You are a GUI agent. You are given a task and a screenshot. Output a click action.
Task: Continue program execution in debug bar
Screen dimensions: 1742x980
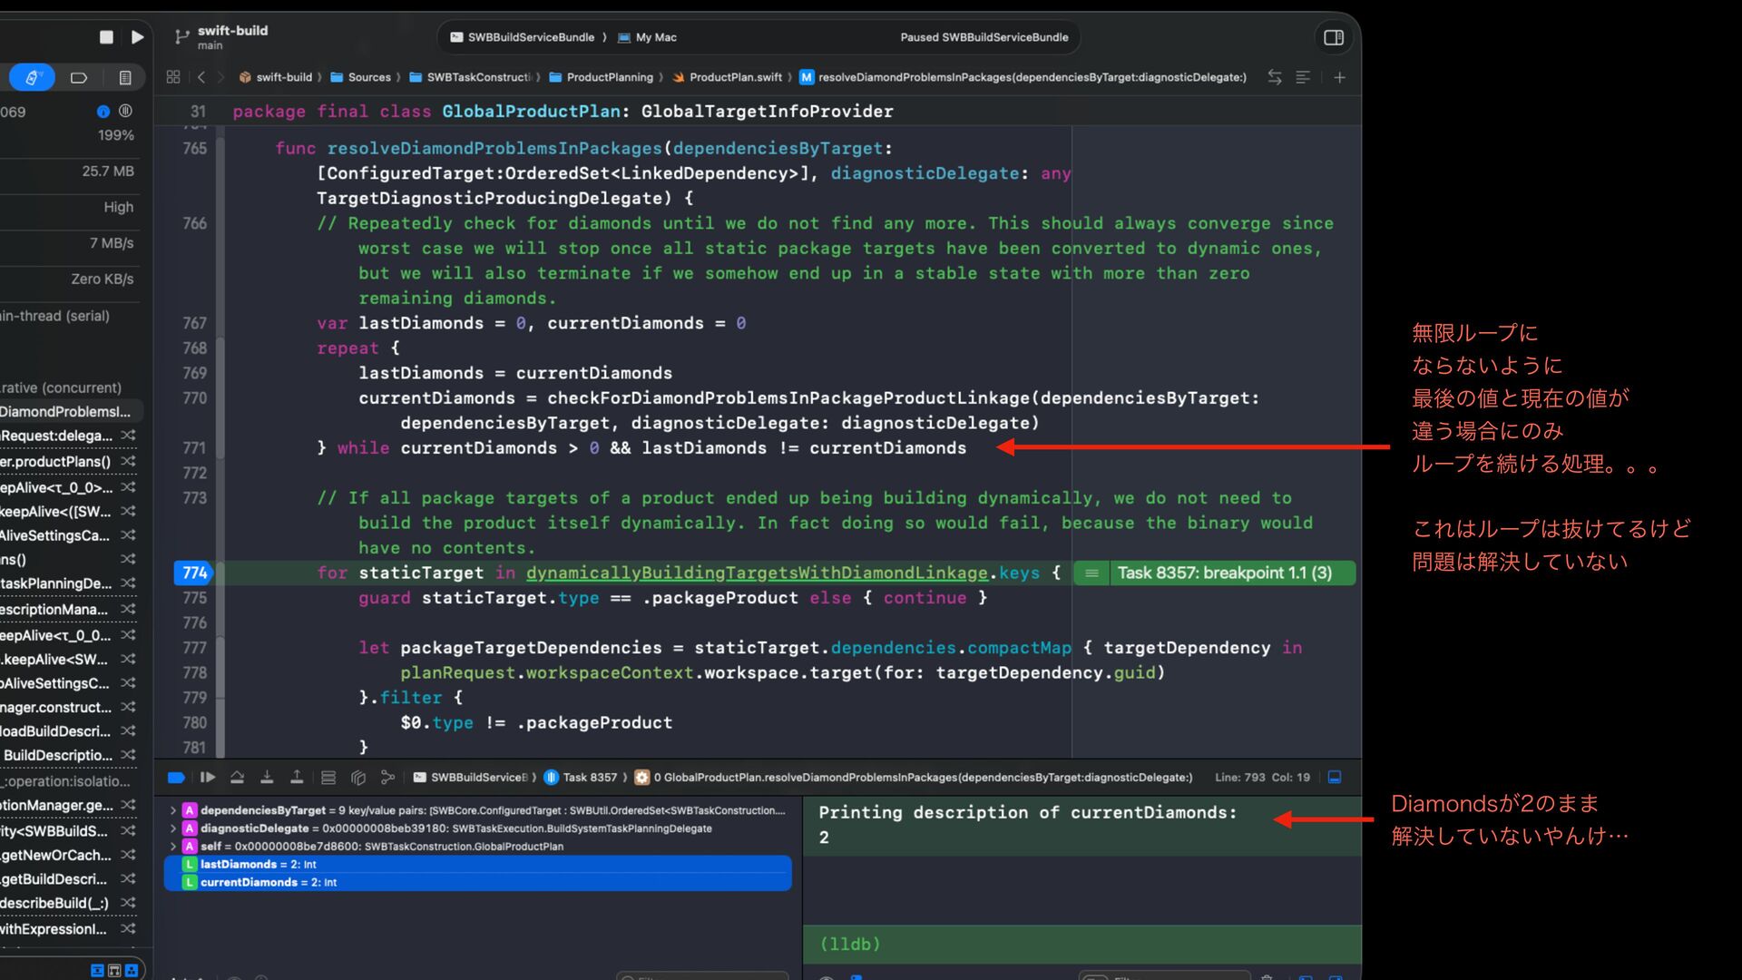tap(208, 778)
